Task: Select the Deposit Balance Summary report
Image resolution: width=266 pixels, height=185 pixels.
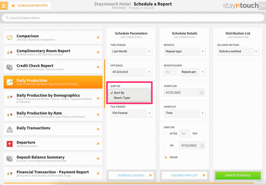Action: [53, 159]
